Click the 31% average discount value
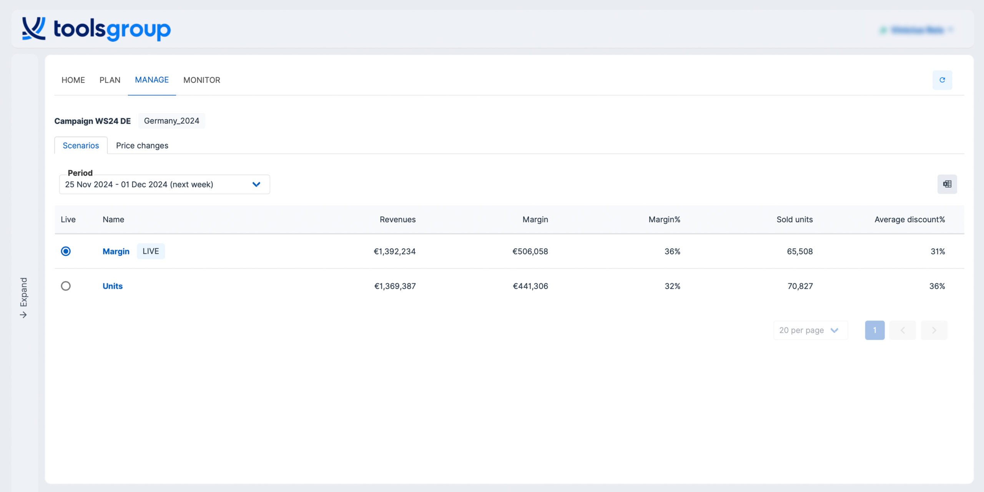This screenshot has width=984, height=492. click(937, 251)
